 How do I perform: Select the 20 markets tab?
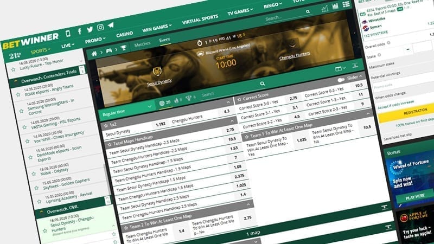click(x=165, y=102)
